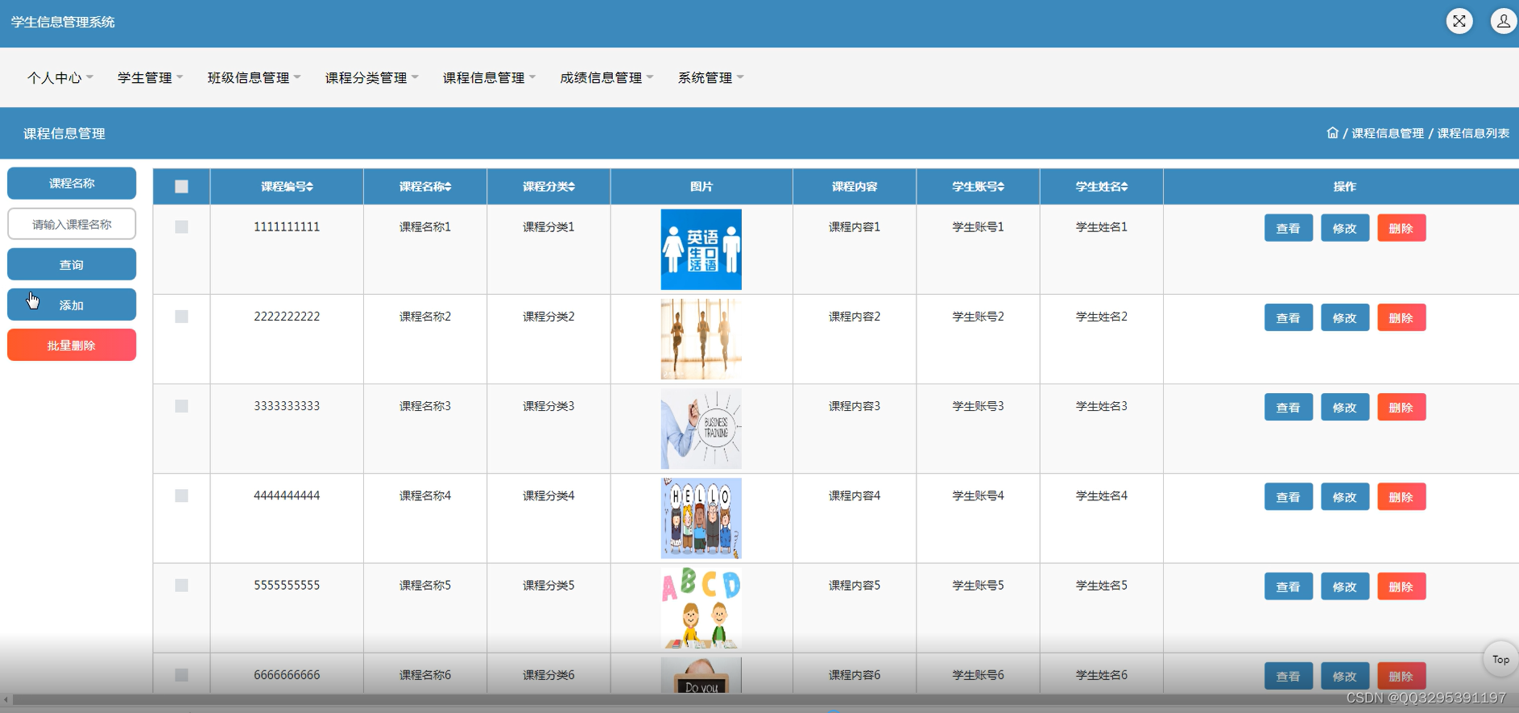The image size is (1519, 713).
Task: Sort by 课程名称 column arrows
Action: (x=448, y=186)
